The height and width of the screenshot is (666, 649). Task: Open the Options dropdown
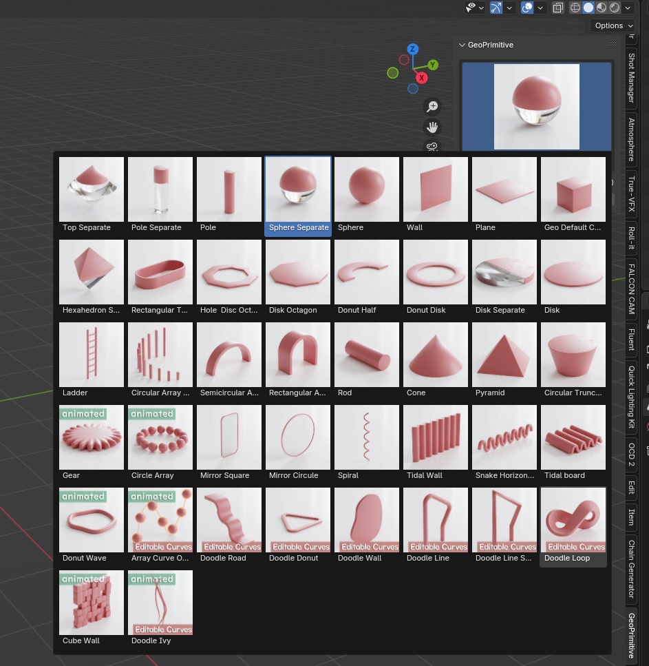tap(613, 25)
